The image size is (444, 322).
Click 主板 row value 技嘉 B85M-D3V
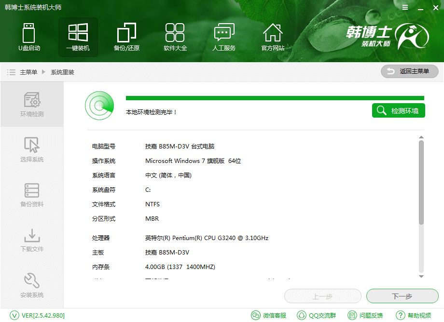pos(167,253)
